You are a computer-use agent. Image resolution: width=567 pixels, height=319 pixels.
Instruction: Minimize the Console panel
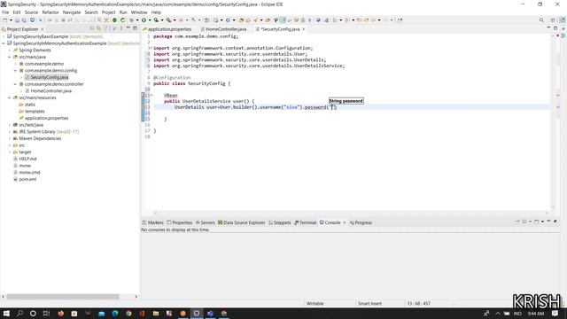coord(548,221)
